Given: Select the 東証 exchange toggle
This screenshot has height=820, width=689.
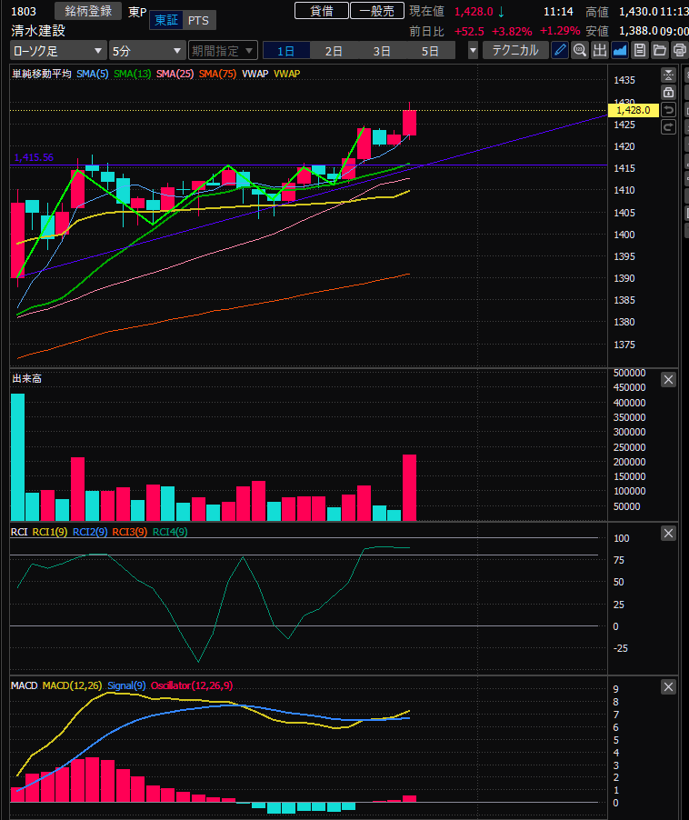Looking at the screenshot, I should [166, 20].
